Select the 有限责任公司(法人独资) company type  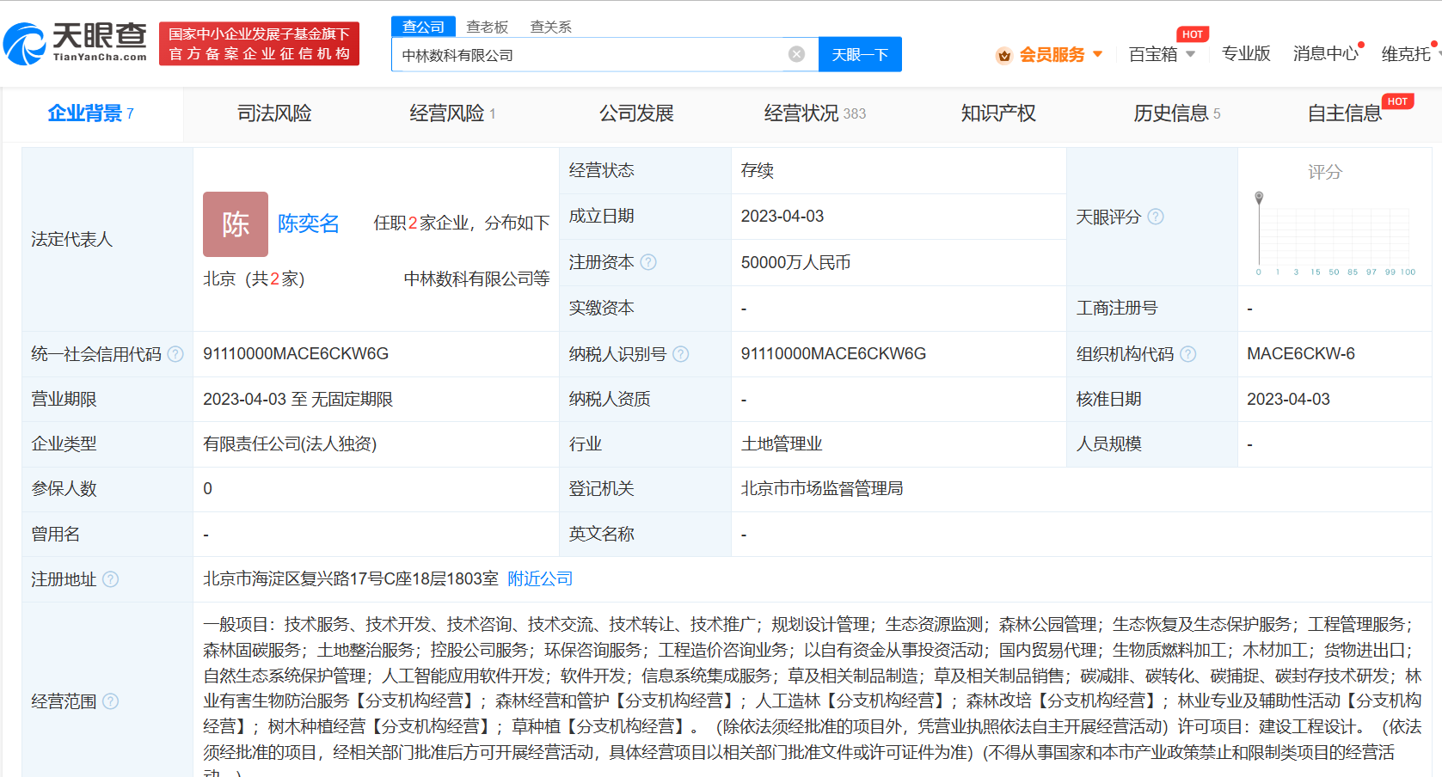(x=290, y=444)
